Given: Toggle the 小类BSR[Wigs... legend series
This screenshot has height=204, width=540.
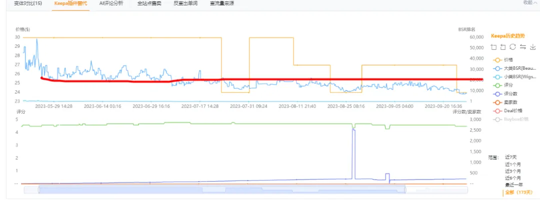Looking at the screenshot, I should tap(514, 77).
